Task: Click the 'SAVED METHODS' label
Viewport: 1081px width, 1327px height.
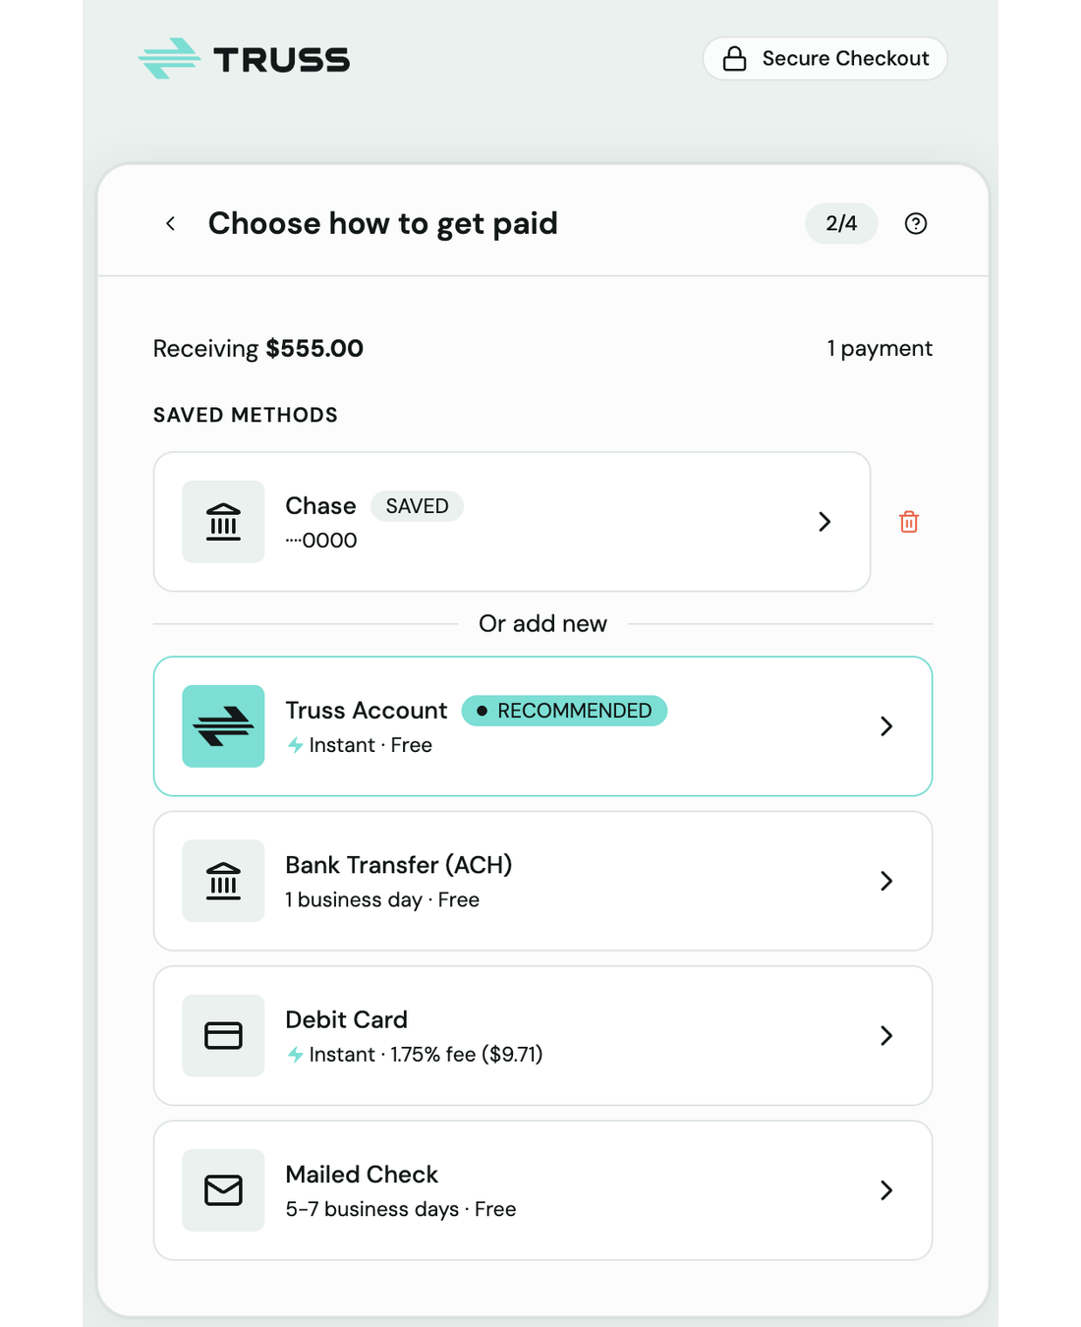Action: [246, 415]
